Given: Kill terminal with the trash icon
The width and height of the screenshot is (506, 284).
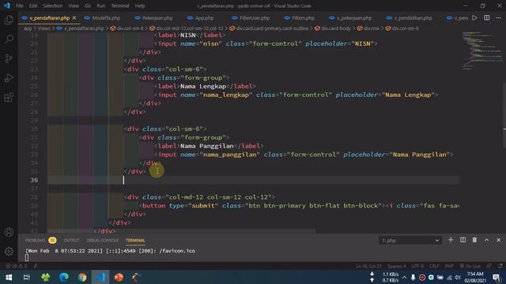Looking at the screenshot, I should pos(474,240).
